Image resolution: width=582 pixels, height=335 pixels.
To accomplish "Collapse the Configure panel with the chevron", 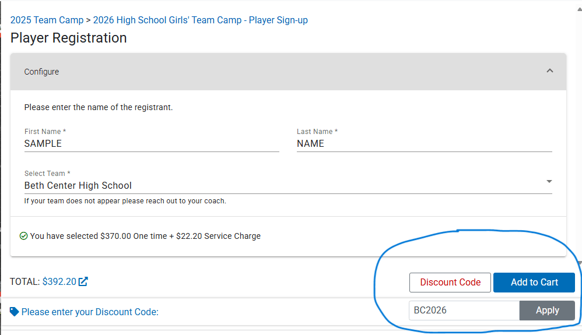I will tap(549, 71).
